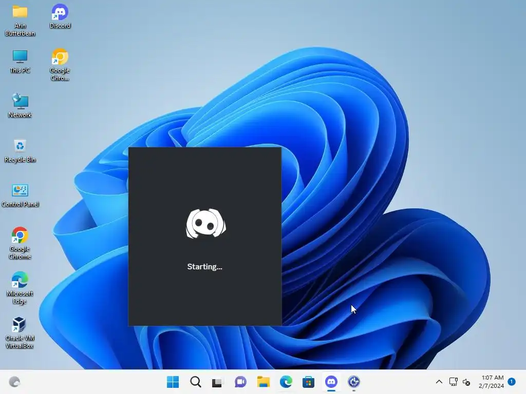Select the Google Chrome shortcut above Microsoft Edge
526x394 pixels.
coord(20,244)
